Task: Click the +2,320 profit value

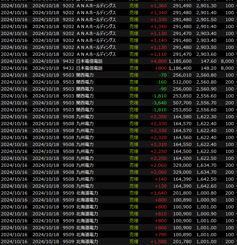Action: point(158,137)
